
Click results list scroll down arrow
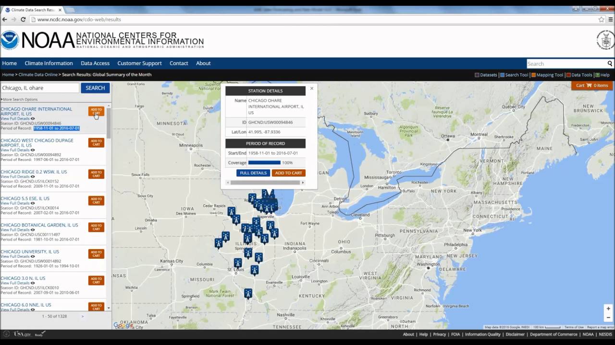[109, 308]
